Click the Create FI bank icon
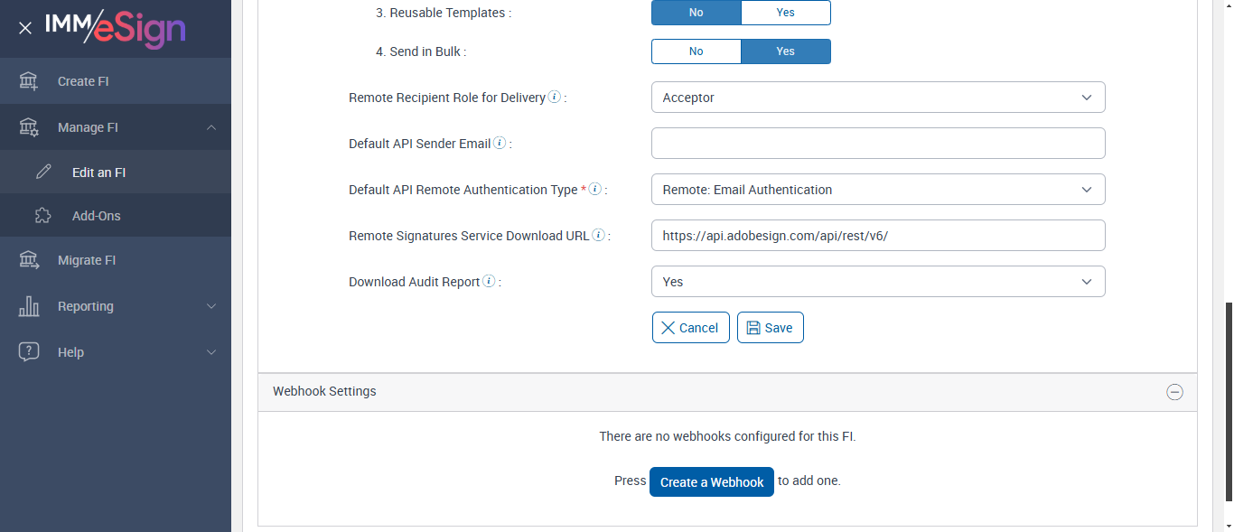Image resolution: width=1234 pixels, height=532 pixels. click(29, 81)
